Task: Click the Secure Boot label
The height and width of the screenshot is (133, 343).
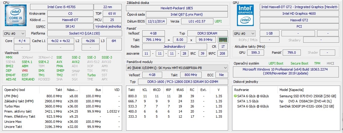Action: click(x=299, y=63)
